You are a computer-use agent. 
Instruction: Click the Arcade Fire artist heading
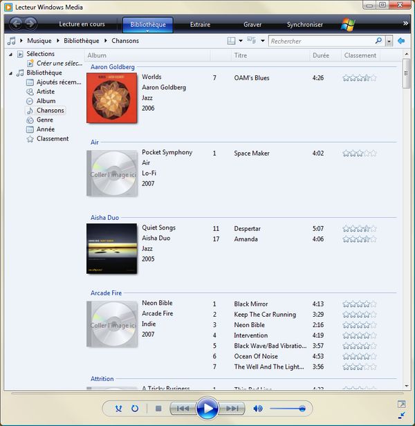pyautogui.click(x=105, y=293)
